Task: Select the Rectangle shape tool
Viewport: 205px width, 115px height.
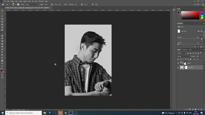Action: click(2, 57)
